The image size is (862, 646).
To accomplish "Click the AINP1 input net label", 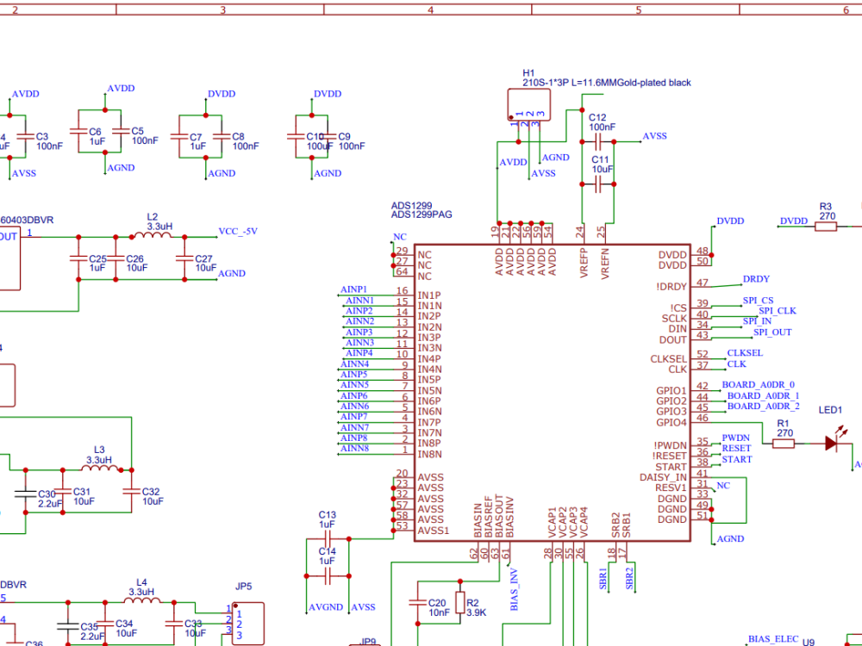I will point(353,289).
